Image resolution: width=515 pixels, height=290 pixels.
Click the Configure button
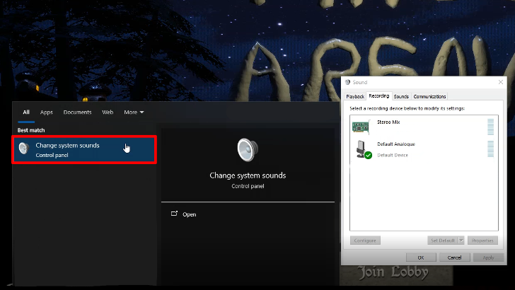365,240
